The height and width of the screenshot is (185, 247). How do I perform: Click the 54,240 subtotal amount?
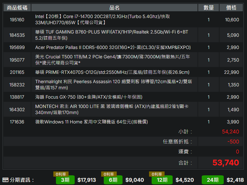[231, 131]
